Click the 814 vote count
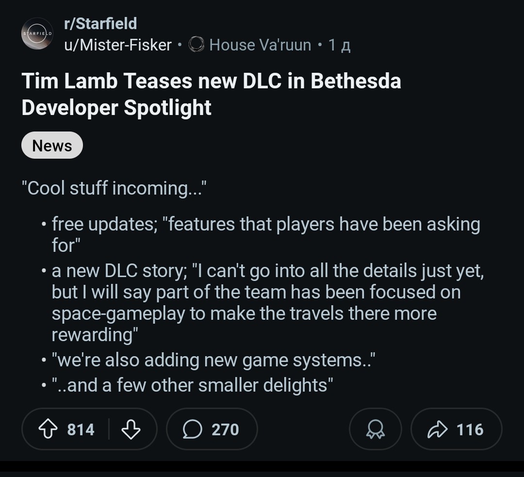524x477 pixels. click(81, 429)
